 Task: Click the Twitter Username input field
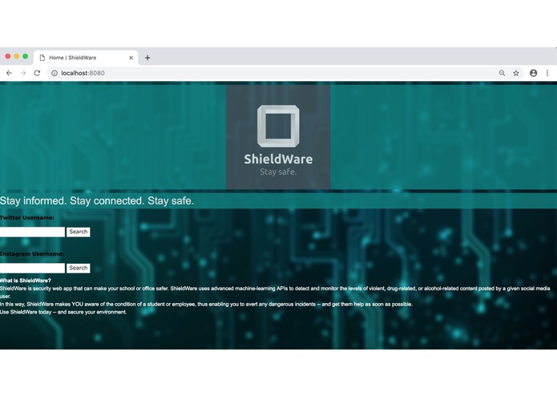[32, 232]
